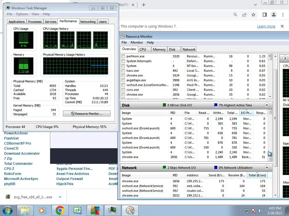Open Windows Start menu orb
Image resolution: width=289 pixels, height=216 pixels.
click(x=7, y=210)
